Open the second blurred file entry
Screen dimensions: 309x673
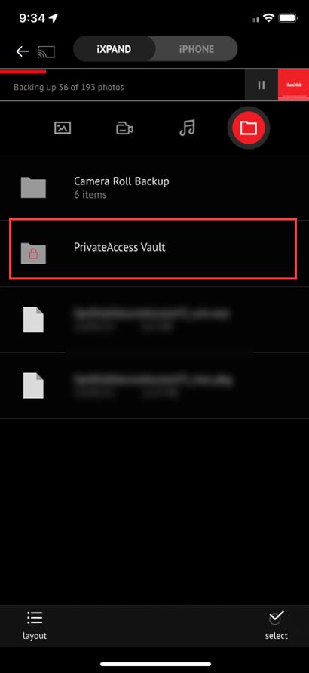pos(154,385)
